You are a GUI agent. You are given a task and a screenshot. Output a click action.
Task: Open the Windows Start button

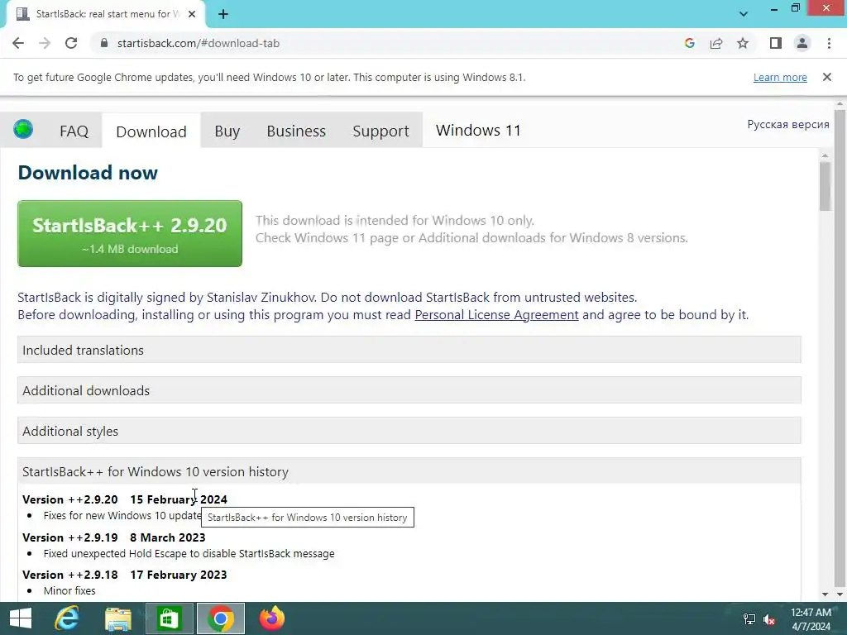click(21, 618)
